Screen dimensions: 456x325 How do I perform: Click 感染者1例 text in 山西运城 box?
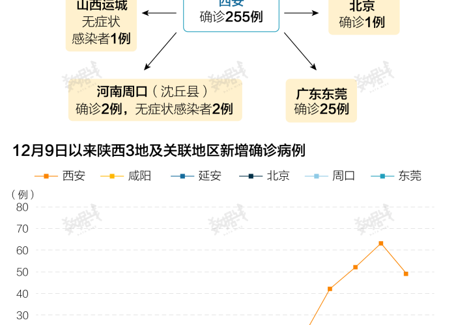pos(101,38)
